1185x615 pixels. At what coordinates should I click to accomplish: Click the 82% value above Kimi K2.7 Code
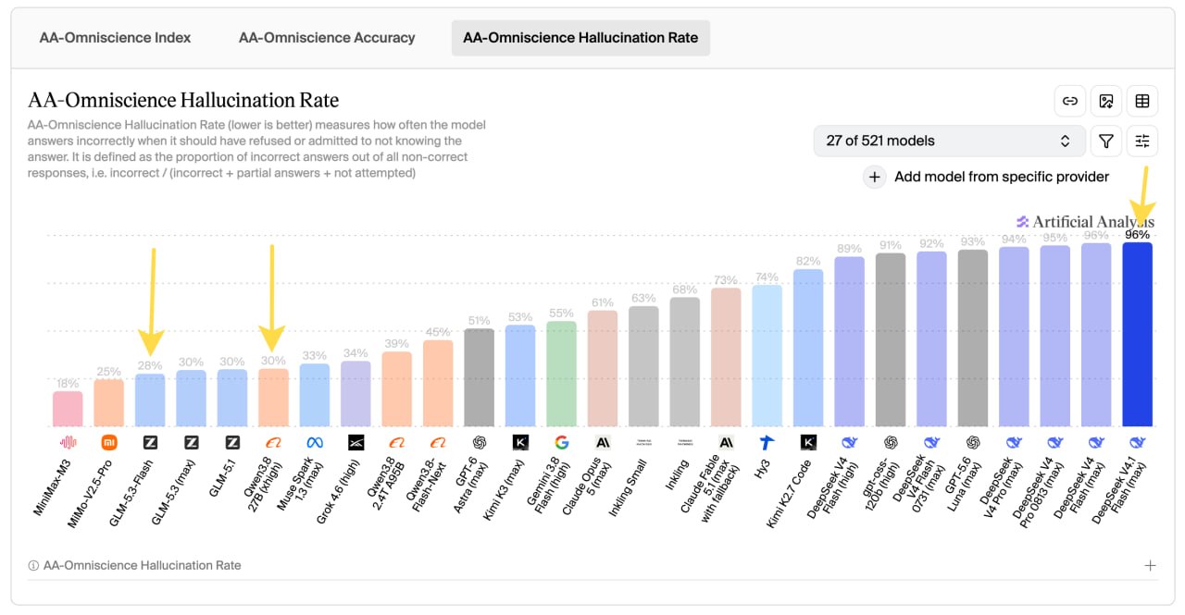pos(808,262)
